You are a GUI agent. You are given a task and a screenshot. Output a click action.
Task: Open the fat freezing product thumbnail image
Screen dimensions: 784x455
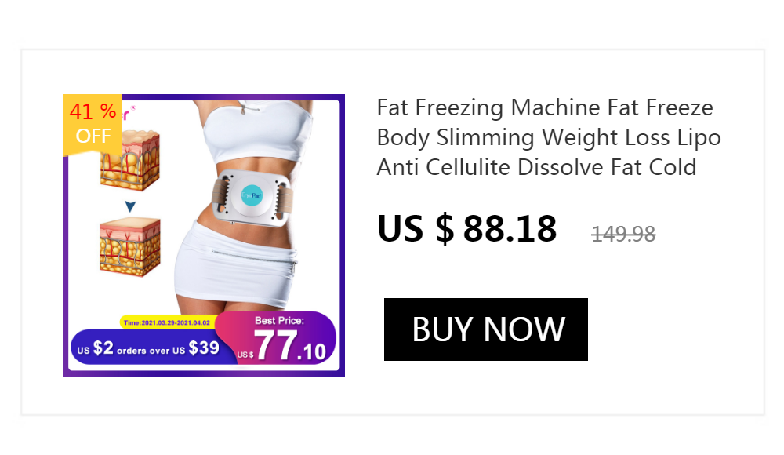coord(204,235)
